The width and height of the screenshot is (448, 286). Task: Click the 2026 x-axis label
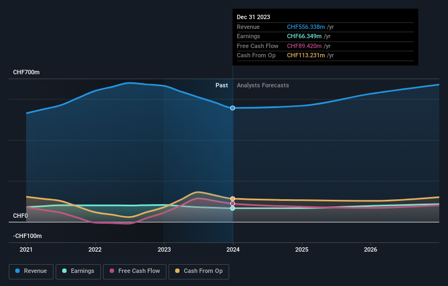point(371,249)
